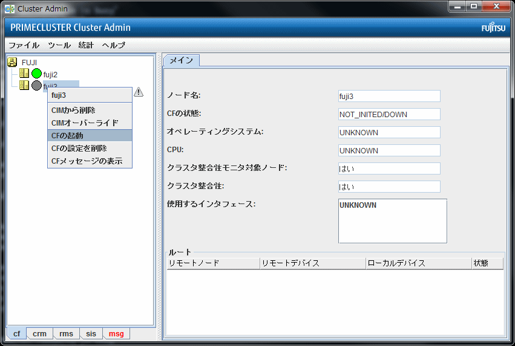Click the CPU field showing UNKNOWN
The width and height of the screenshot is (515, 346).
[389, 151]
